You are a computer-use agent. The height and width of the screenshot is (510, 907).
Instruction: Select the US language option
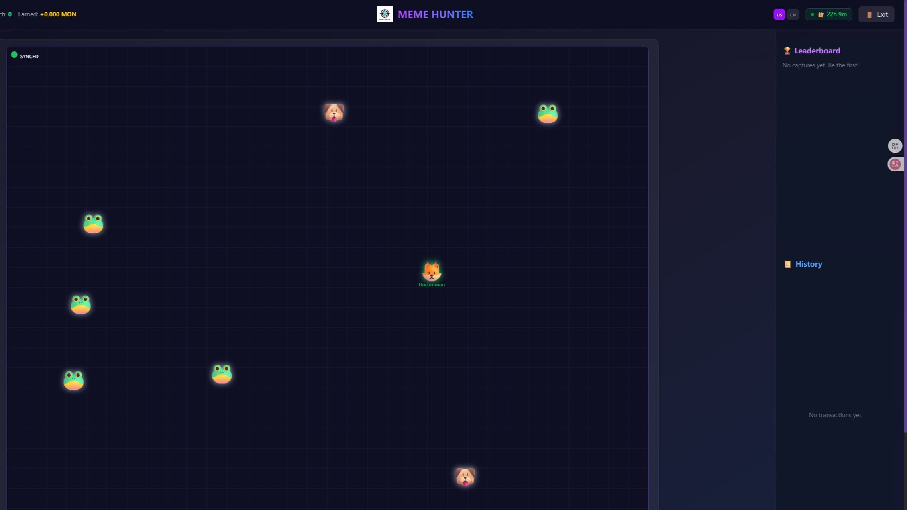point(779,15)
